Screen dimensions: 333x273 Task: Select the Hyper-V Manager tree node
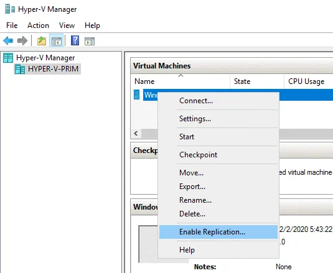pyautogui.click(x=45, y=58)
